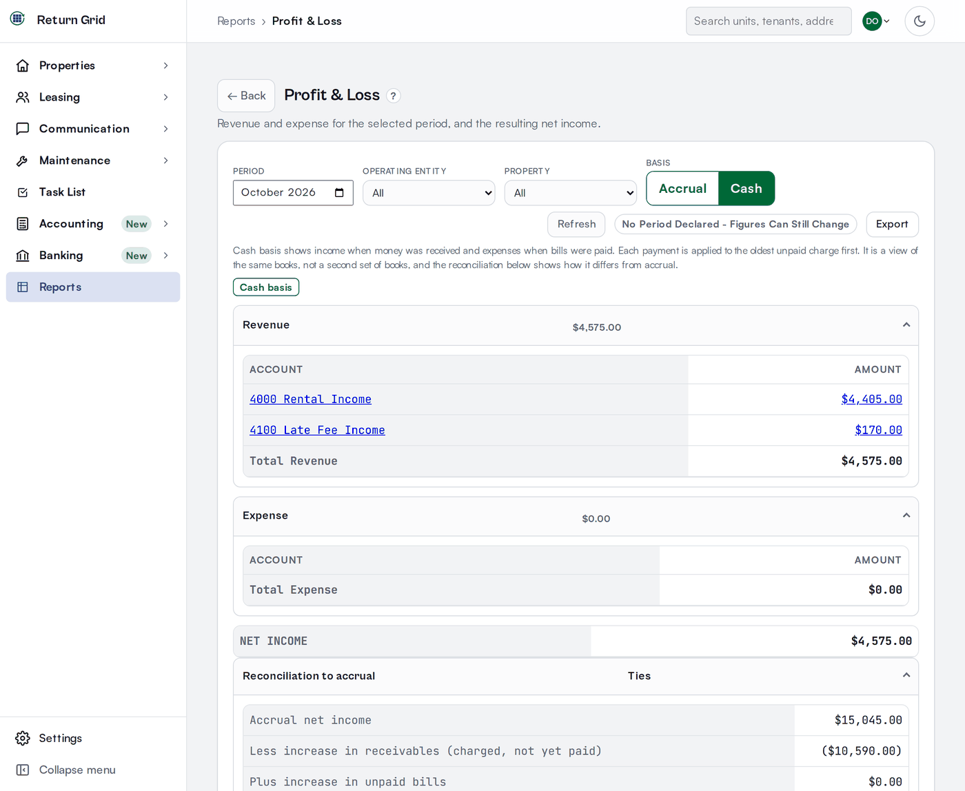
Task: Switch basis to Accrual
Action: pos(682,189)
